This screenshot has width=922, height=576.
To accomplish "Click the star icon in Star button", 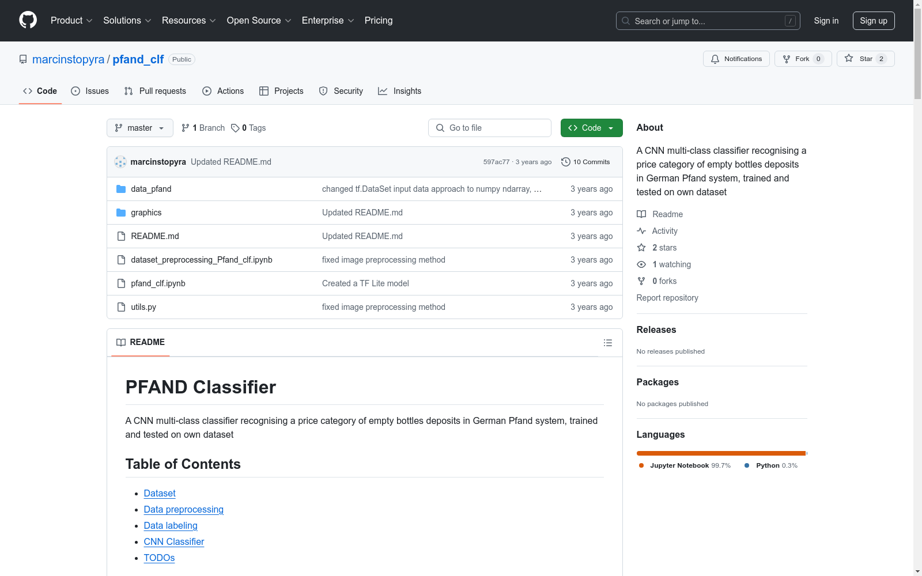I will coord(849,58).
